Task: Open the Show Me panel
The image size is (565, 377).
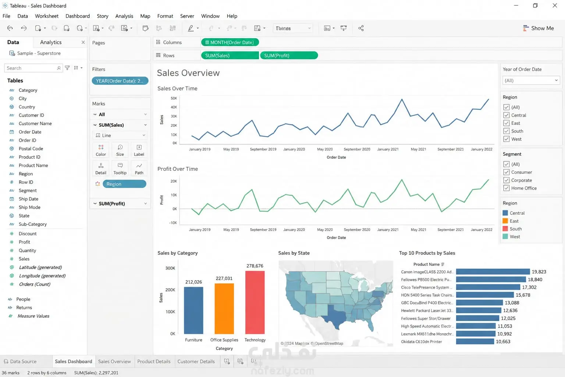Action: pos(539,28)
